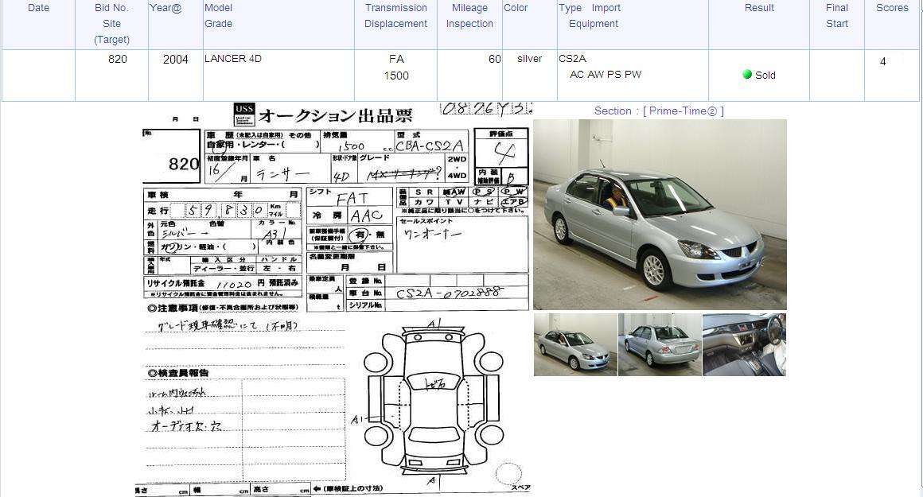Click the model name LANCER 4D
Viewport: 923px width, 497px height.
tap(233, 58)
